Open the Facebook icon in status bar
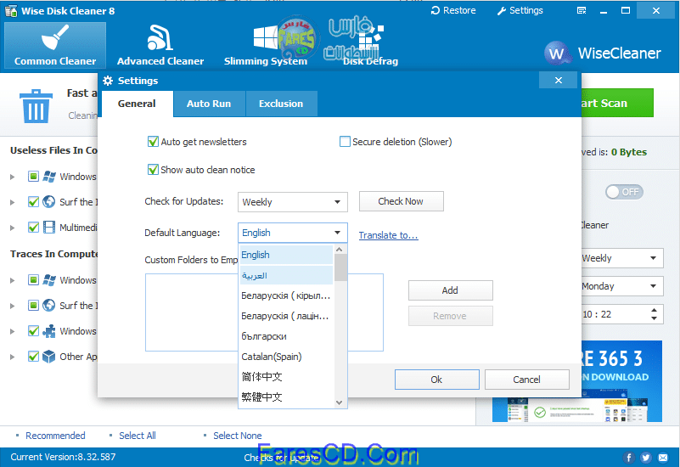Viewport: 680px width, 467px height. 629,458
